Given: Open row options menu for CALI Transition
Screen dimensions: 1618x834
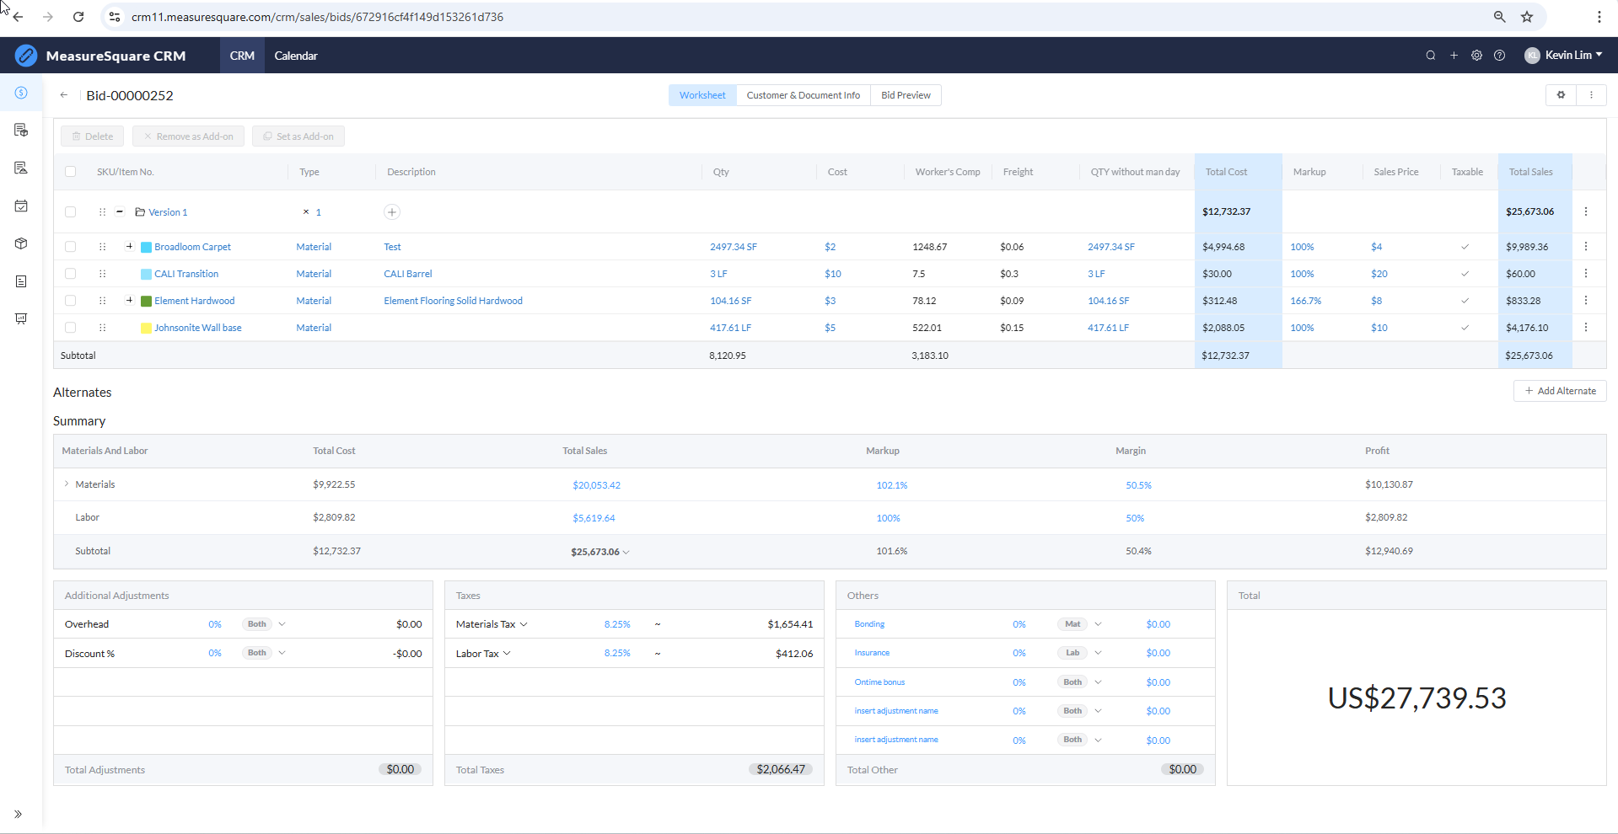Looking at the screenshot, I should pos(1586,274).
